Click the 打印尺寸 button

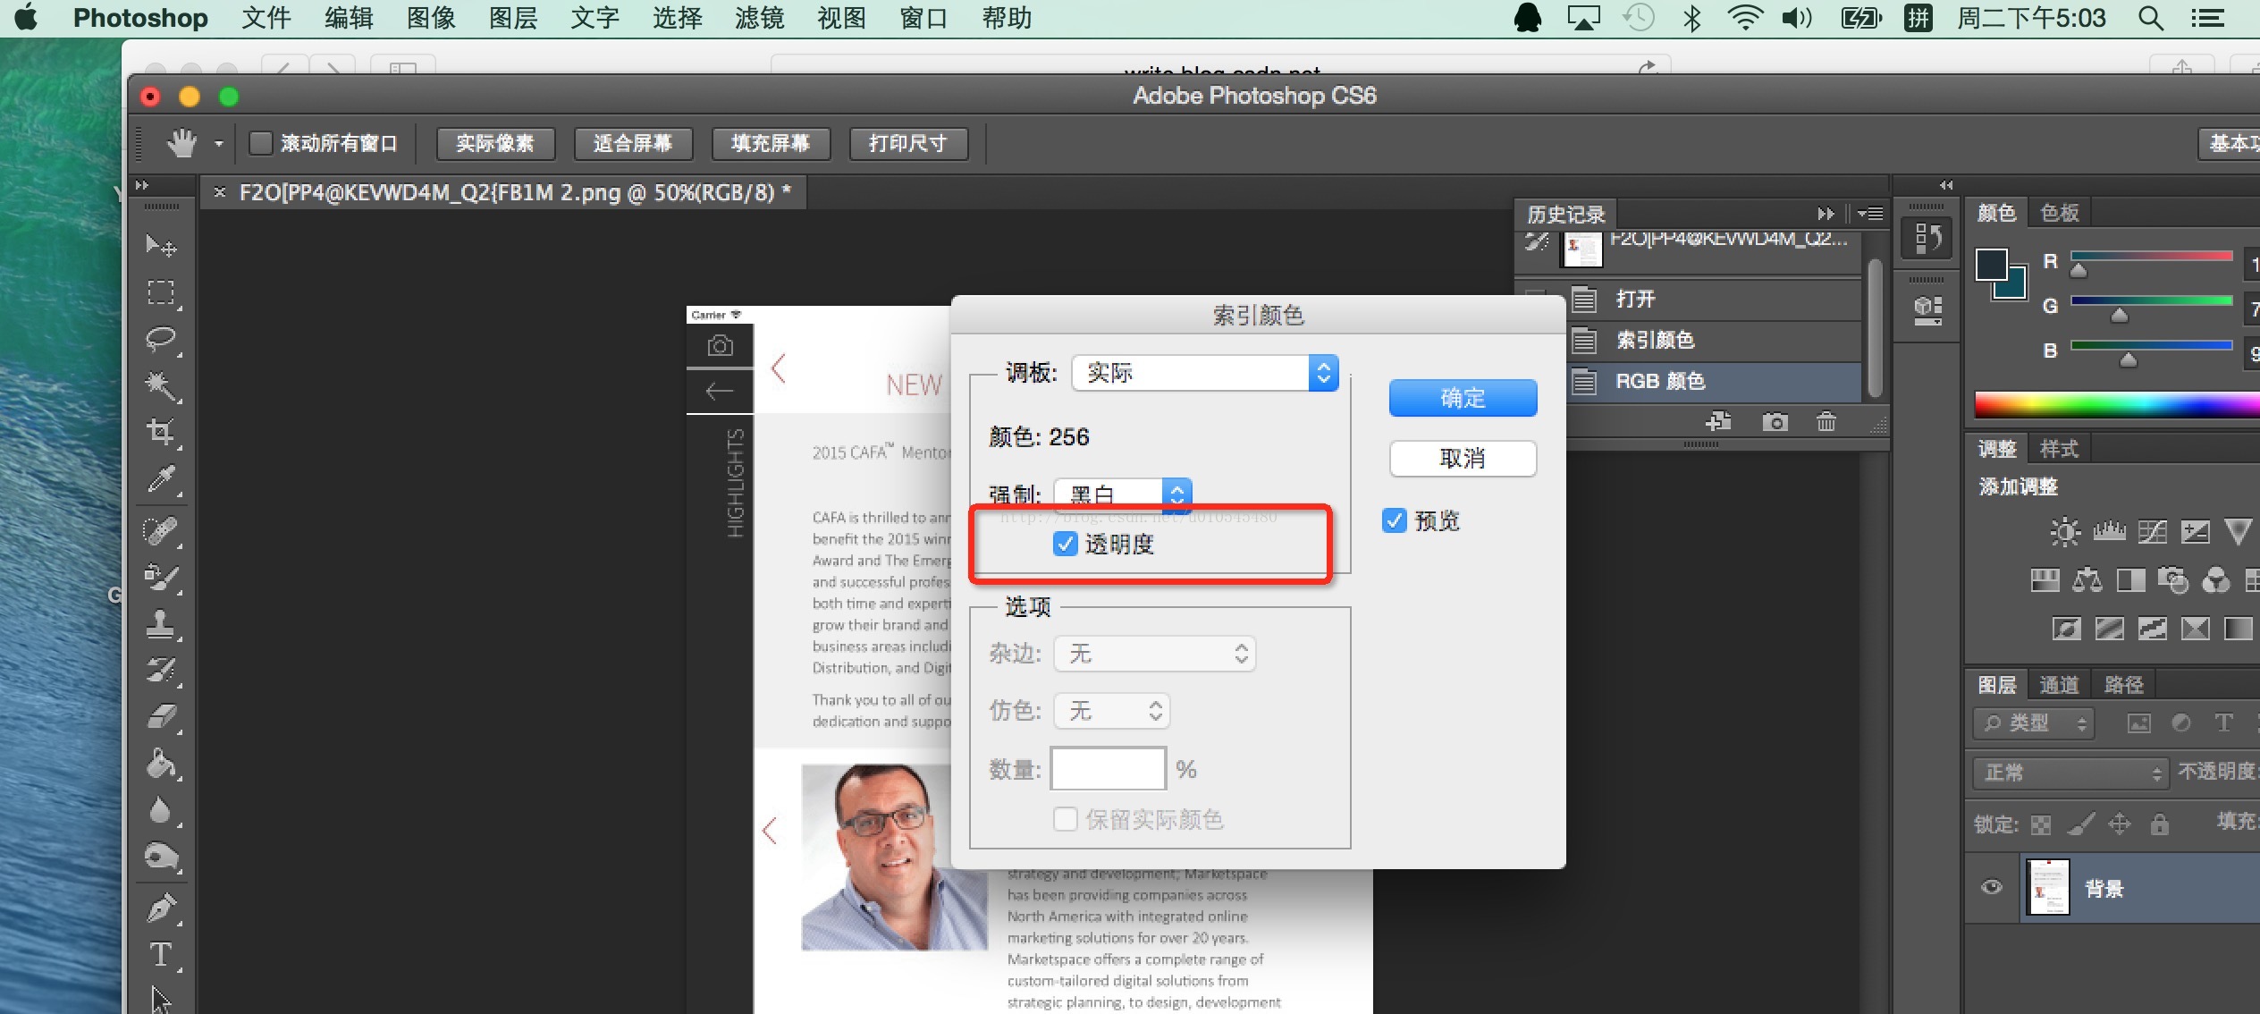pyautogui.click(x=908, y=143)
